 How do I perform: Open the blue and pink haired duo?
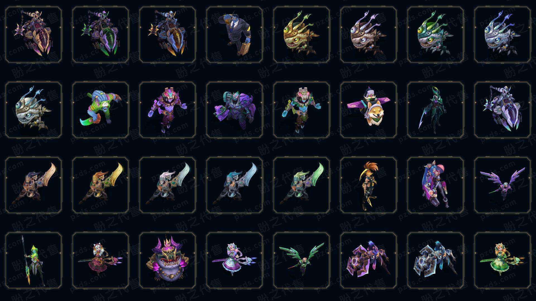tap(435, 185)
